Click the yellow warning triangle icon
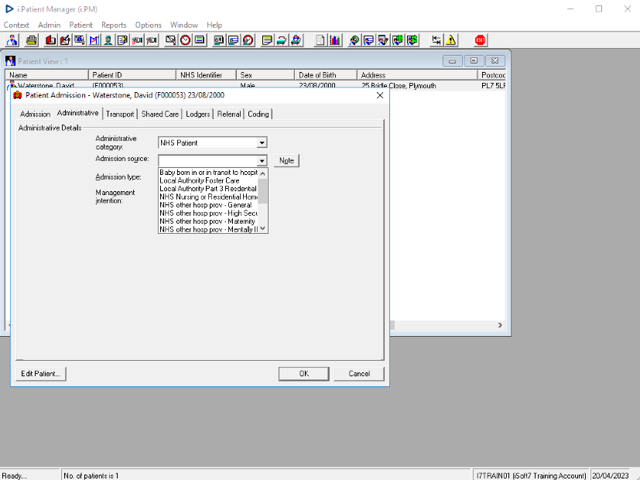The image size is (640, 480). [451, 40]
